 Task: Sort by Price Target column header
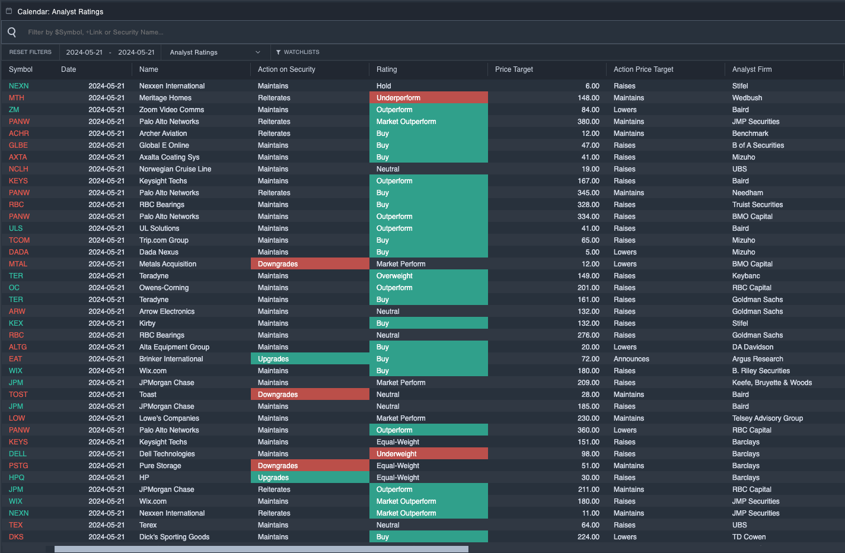[x=514, y=69]
